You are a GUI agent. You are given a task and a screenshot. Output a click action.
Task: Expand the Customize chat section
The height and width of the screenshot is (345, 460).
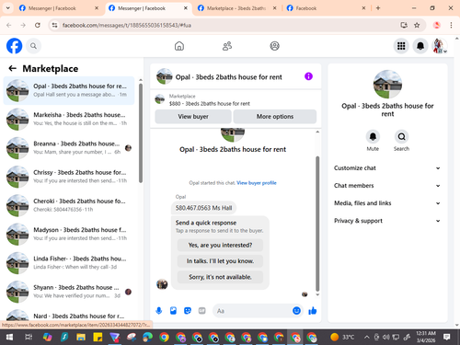click(x=387, y=168)
